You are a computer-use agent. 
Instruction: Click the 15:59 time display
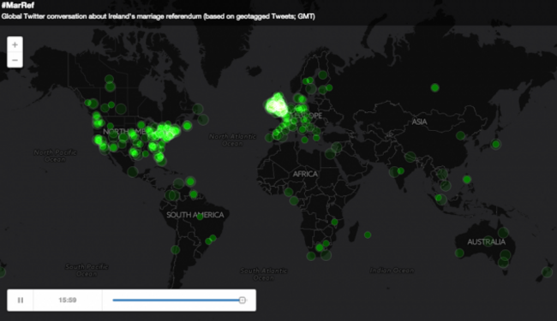tap(68, 300)
